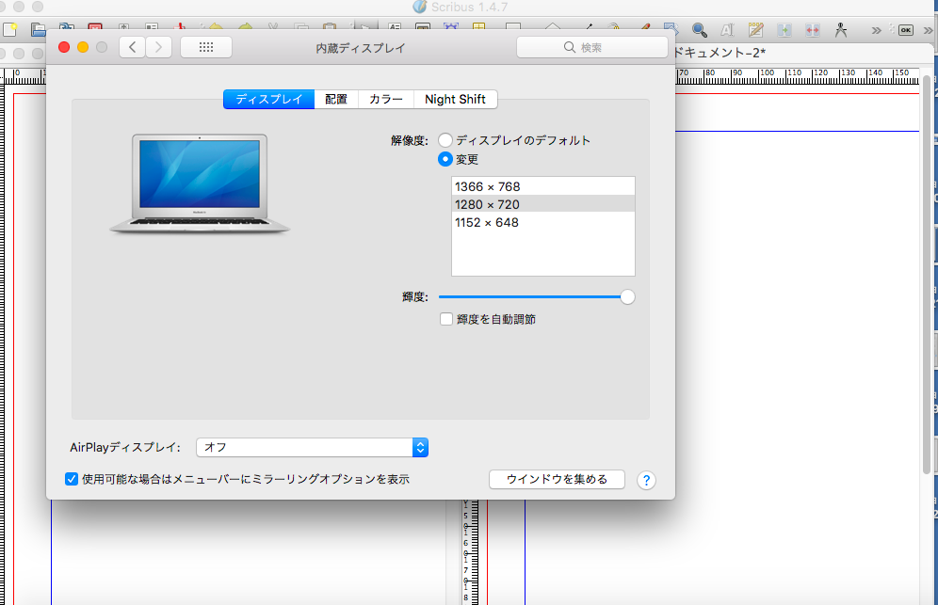Click the ウインドウを集める button
Screen dimensions: 938x605
pos(557,480)
